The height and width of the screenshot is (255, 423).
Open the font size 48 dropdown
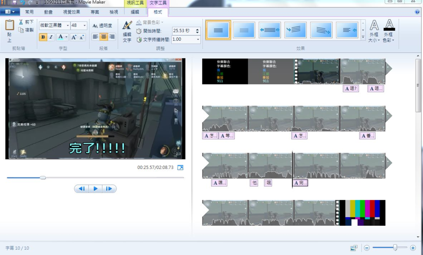[x=84, y=26]
